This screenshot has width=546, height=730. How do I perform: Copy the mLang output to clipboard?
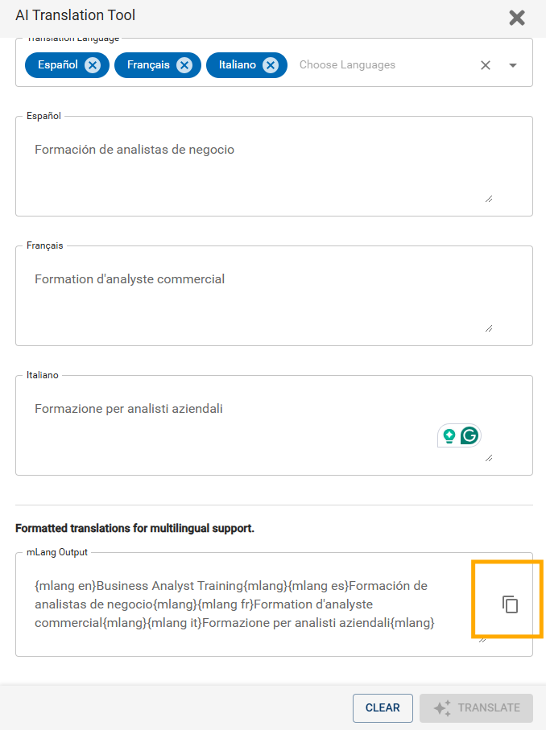click(x=510, y=604)
